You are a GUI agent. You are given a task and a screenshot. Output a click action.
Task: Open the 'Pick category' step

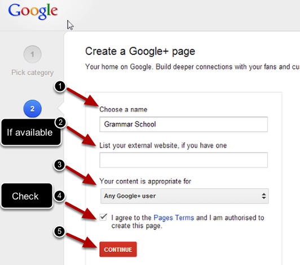(33, 73)
